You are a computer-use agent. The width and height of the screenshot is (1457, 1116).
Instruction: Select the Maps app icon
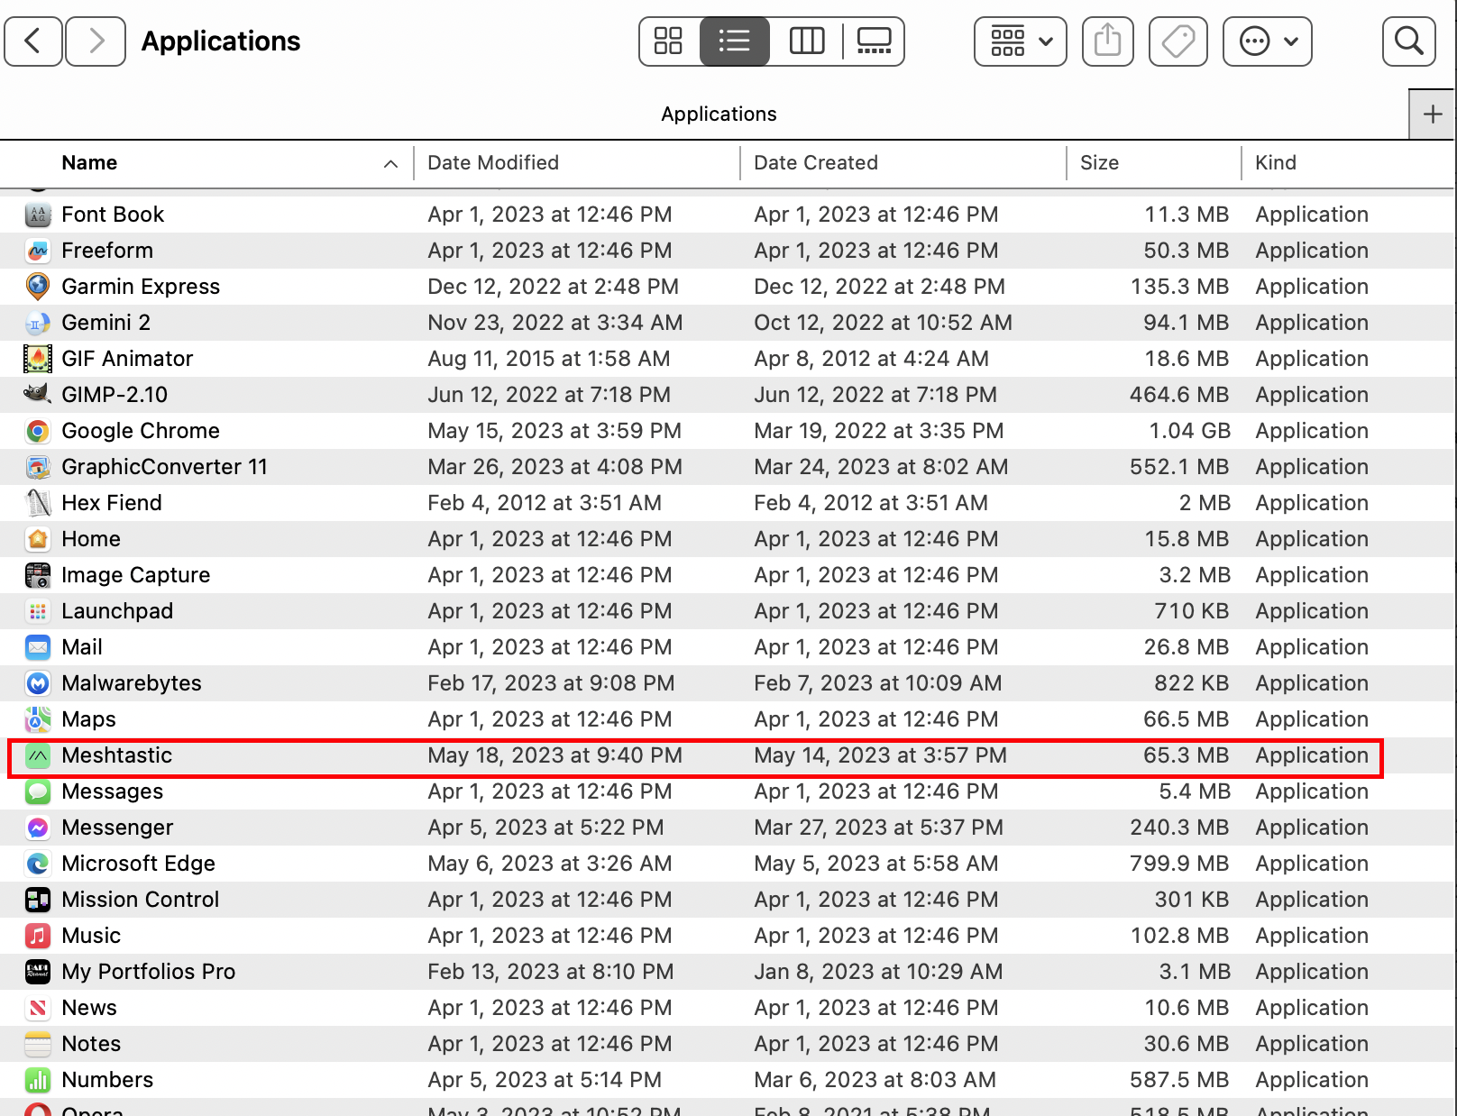click(x=38, y=719)
